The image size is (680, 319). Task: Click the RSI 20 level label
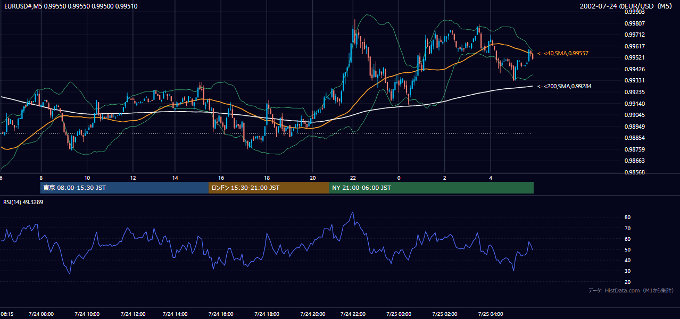[x=627, y=282]
